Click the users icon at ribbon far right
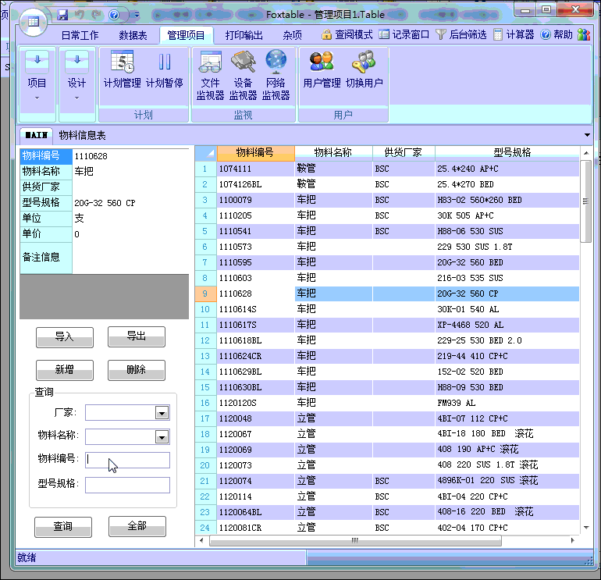The width and height of the screenshot is (601, 580). pyautogui.click(x=583, y=35)
